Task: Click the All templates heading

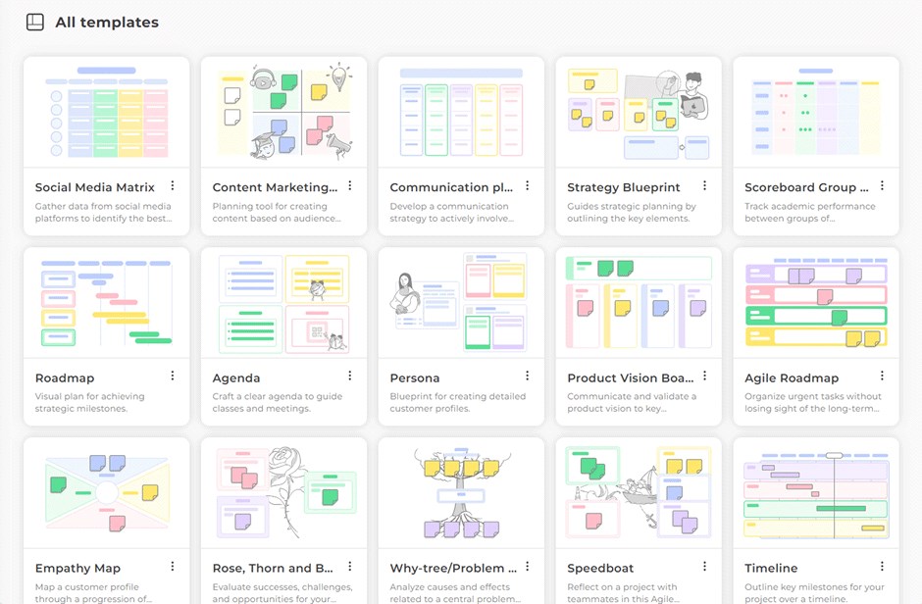Action: tap(107, 23)
